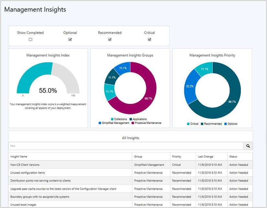The height and width of the screenshot is (208, 267).
Task: Click the Management Insights Priority chart title
Action: coord(212,55)
